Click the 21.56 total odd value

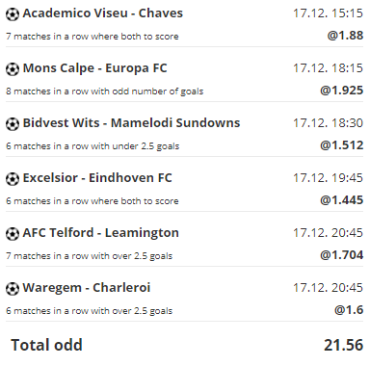(x=344, y=345)
